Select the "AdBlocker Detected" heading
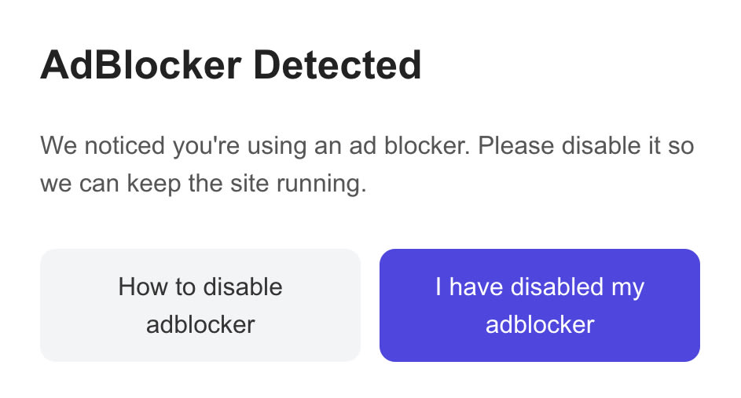The height and width of the screenshot is (398, 741). 230,65
